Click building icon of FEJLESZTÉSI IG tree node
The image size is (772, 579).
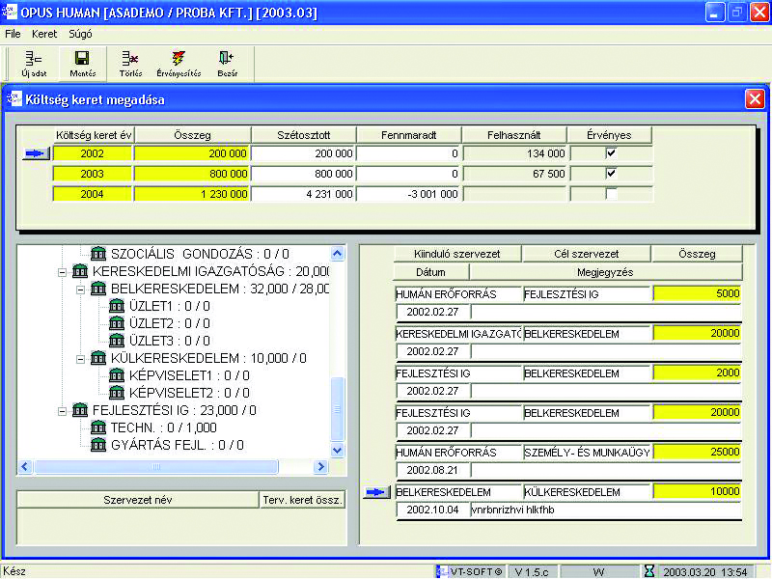pyautogui.click(x=80, y=410)
